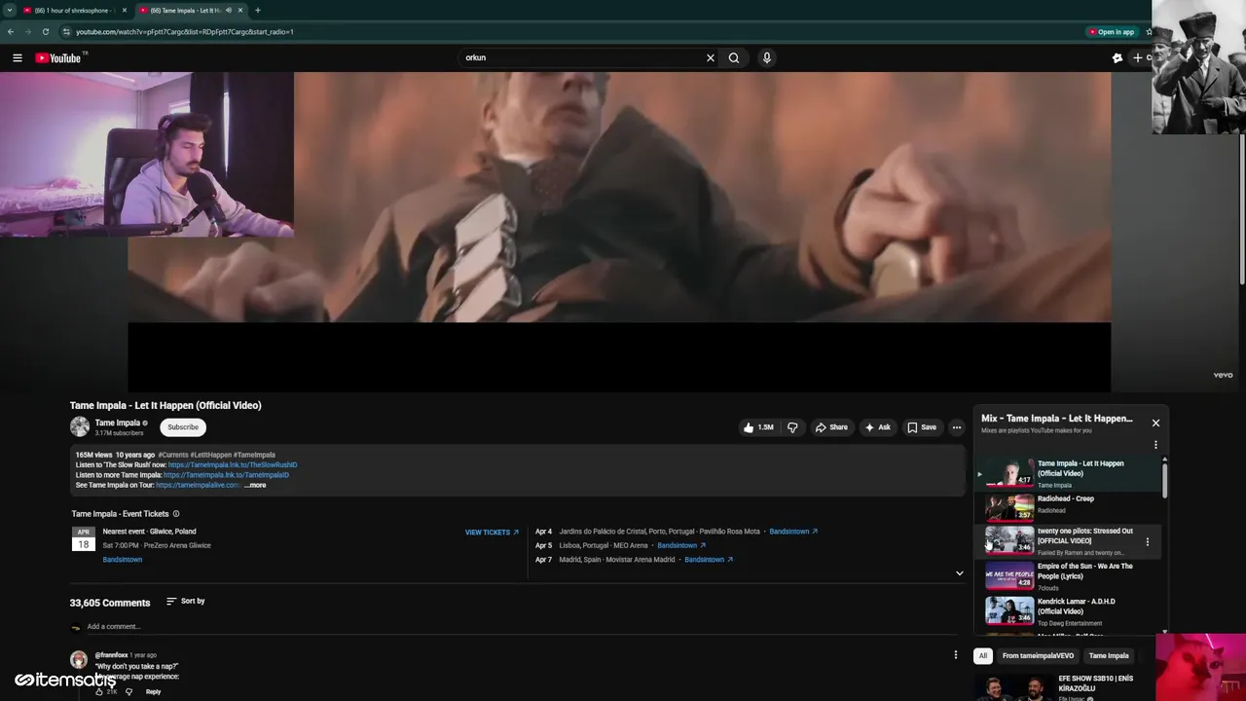1246x701 pixels.
Task: Click the Tame Impala channel name
Action: click(118, 423)
